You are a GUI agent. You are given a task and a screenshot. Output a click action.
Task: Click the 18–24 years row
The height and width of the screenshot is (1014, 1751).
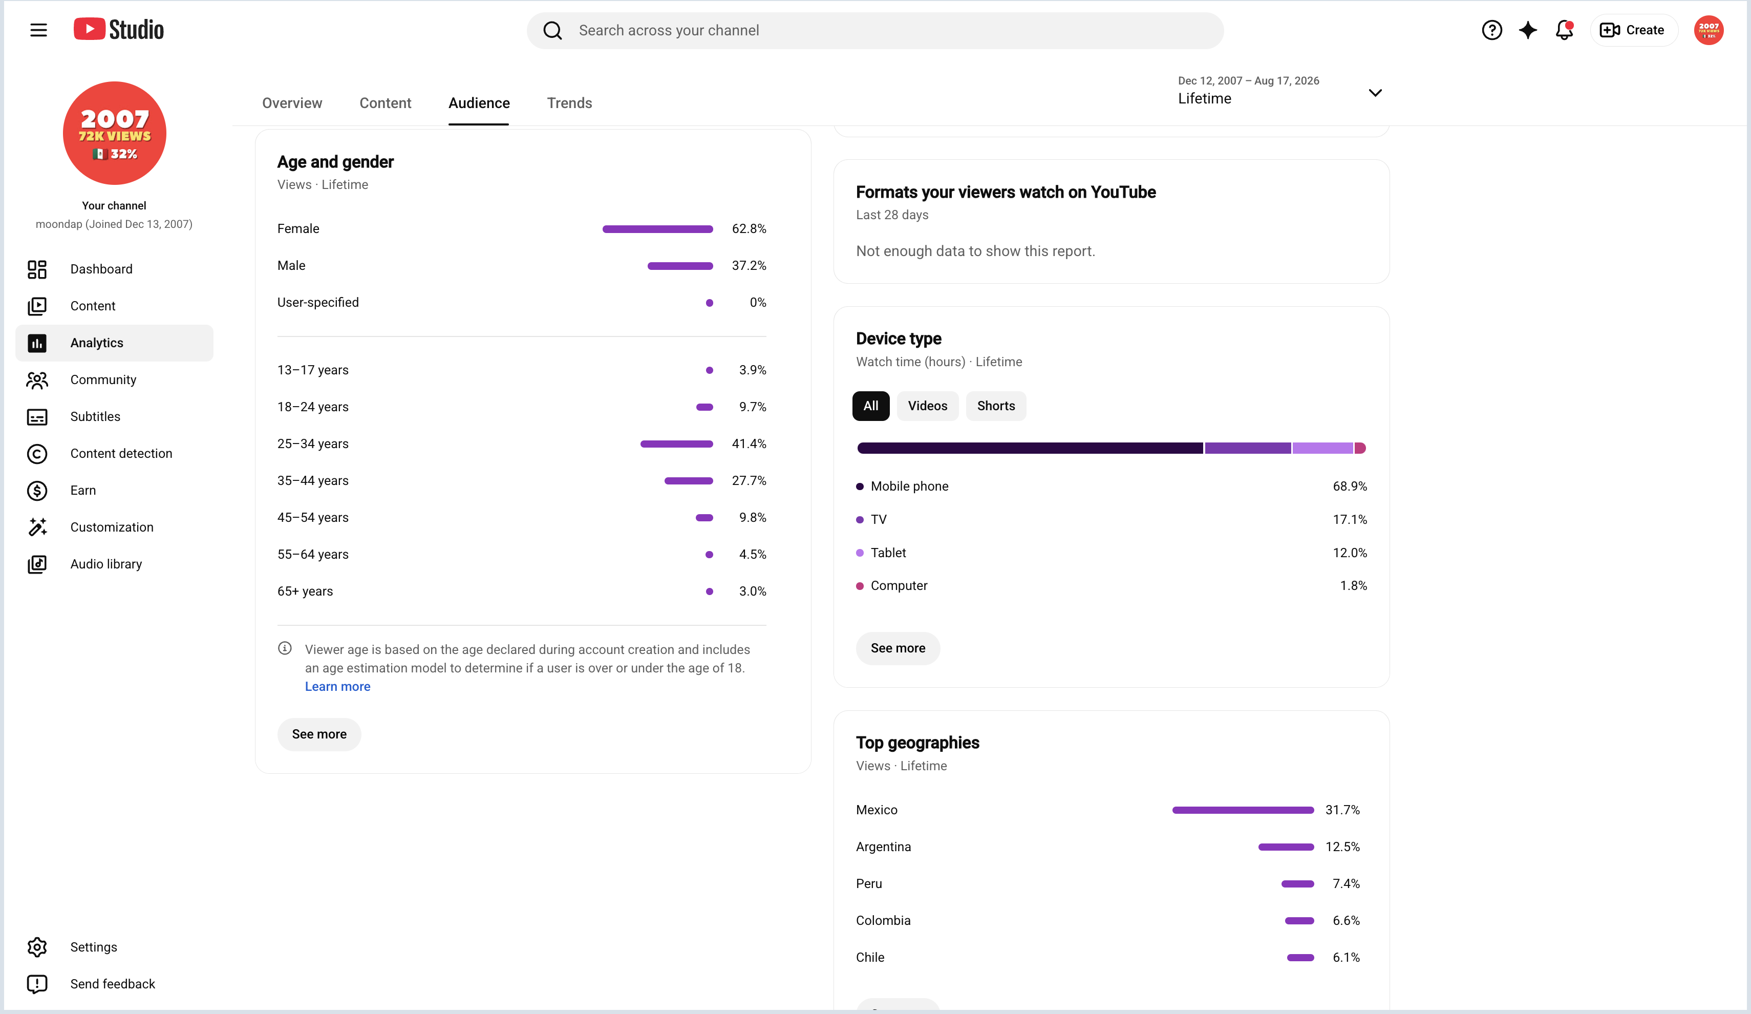pyautogui.click(x=522, y=407)
